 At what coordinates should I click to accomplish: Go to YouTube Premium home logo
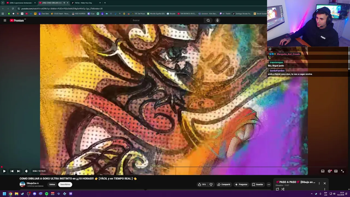[17, 20]
